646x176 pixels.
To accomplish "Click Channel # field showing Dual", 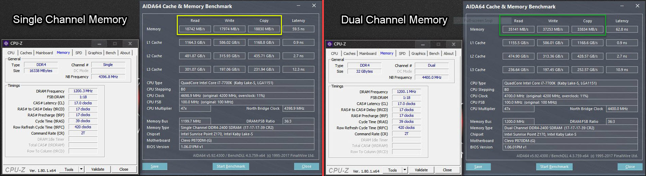I will (432, 65).
